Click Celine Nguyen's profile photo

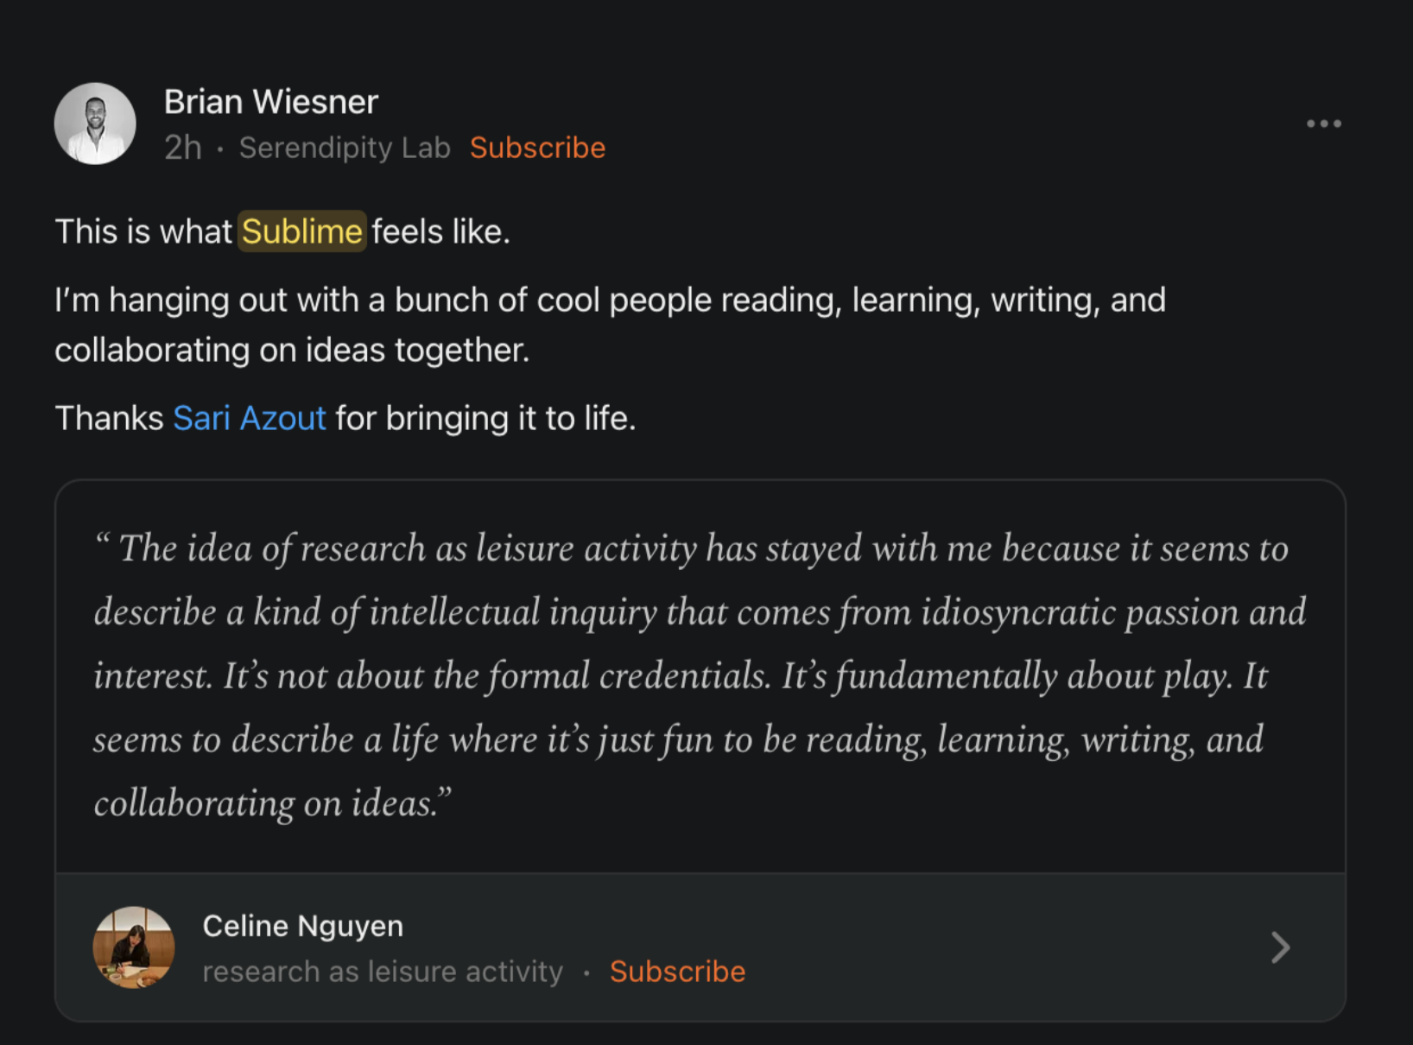click(134, 947)
